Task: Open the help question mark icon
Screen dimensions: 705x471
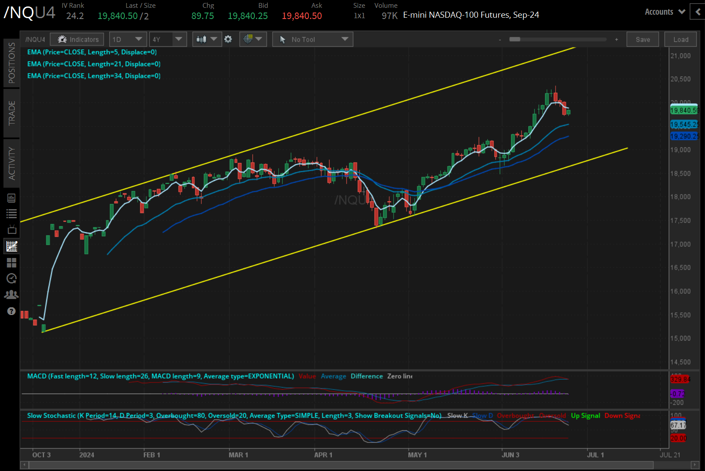Action: [12, 311]
